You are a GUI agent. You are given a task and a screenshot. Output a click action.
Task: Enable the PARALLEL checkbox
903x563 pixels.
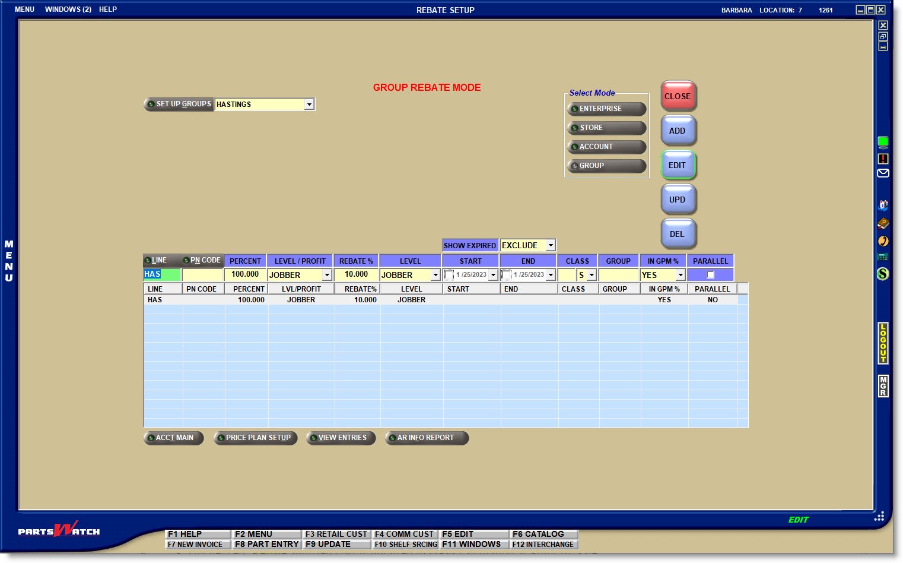point(710,275)
